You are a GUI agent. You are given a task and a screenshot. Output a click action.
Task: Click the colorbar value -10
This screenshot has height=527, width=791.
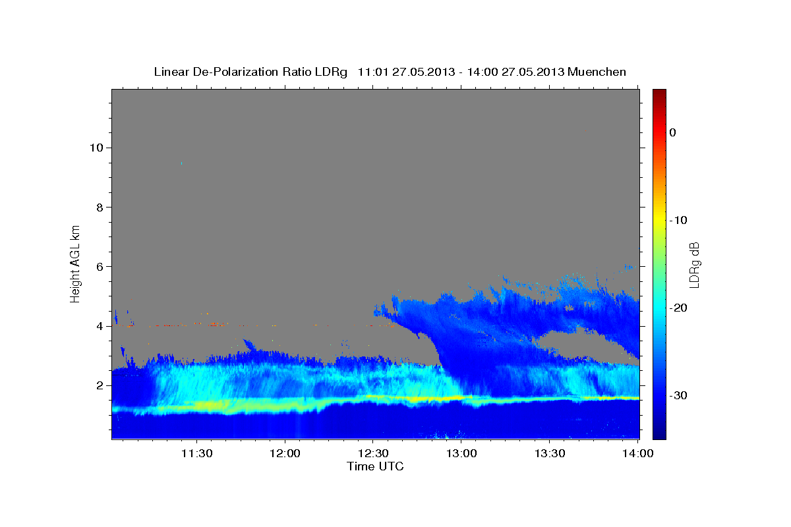coord(678,220)
